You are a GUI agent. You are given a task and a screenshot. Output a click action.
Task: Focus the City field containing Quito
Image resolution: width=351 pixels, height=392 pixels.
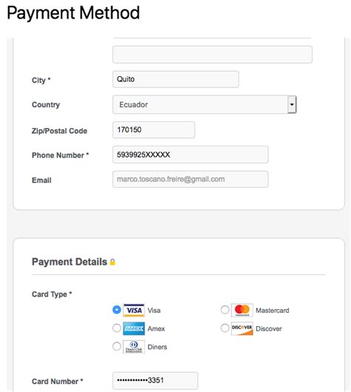[x=175, y=79]
